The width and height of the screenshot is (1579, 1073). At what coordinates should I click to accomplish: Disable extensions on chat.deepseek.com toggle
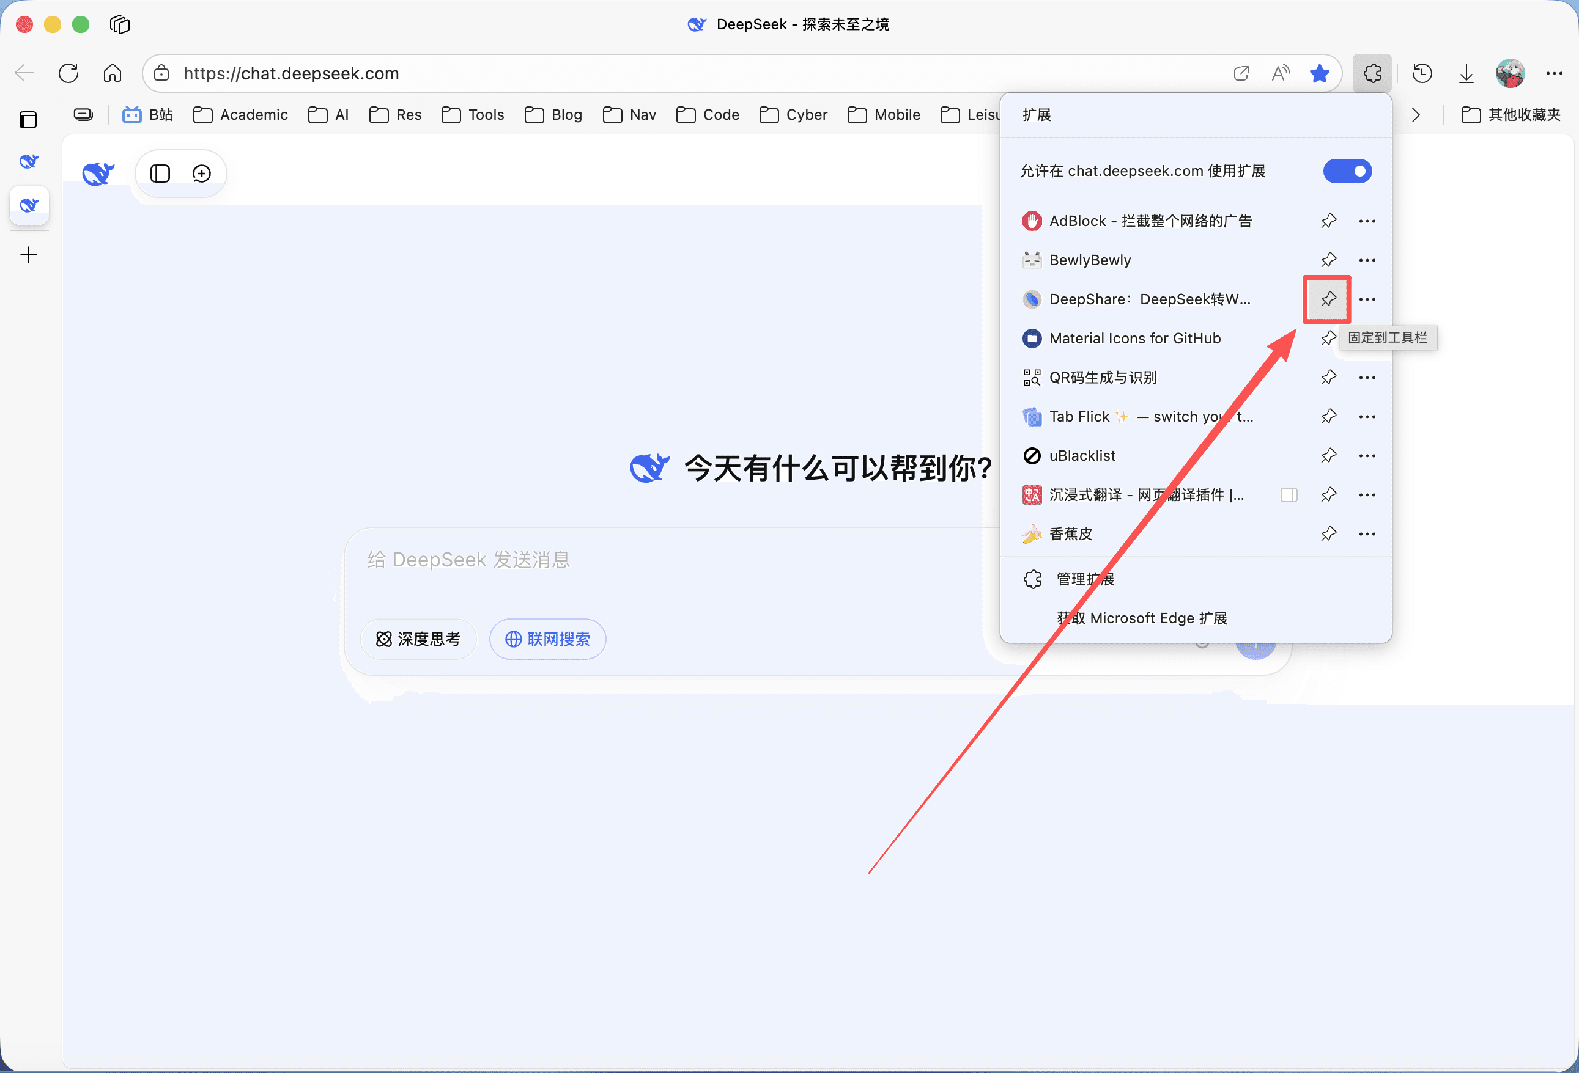coord(1347,171)
